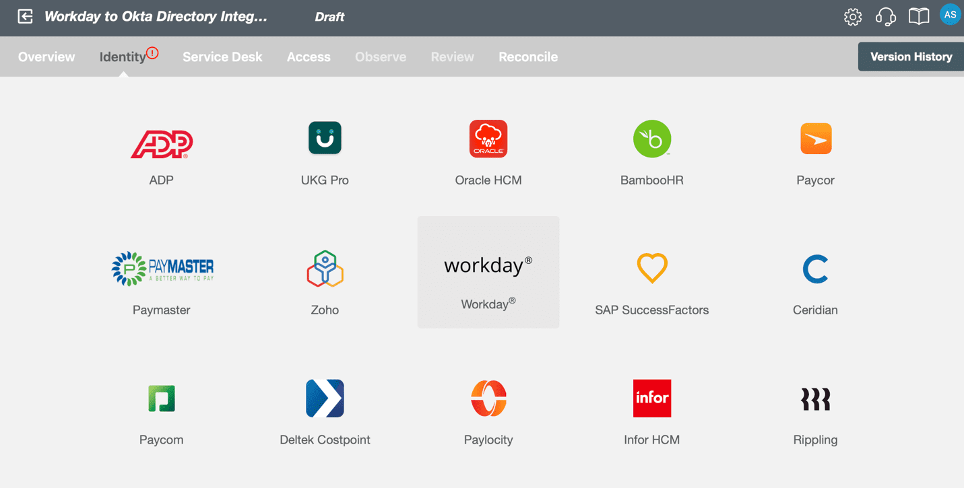Open the Service Desk tab
This screenshot has height=488, width=964.
coord(222,57)
